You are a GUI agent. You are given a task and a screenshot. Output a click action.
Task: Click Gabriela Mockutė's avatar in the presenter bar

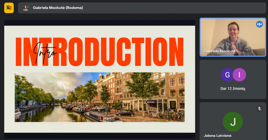coord(26,8)
